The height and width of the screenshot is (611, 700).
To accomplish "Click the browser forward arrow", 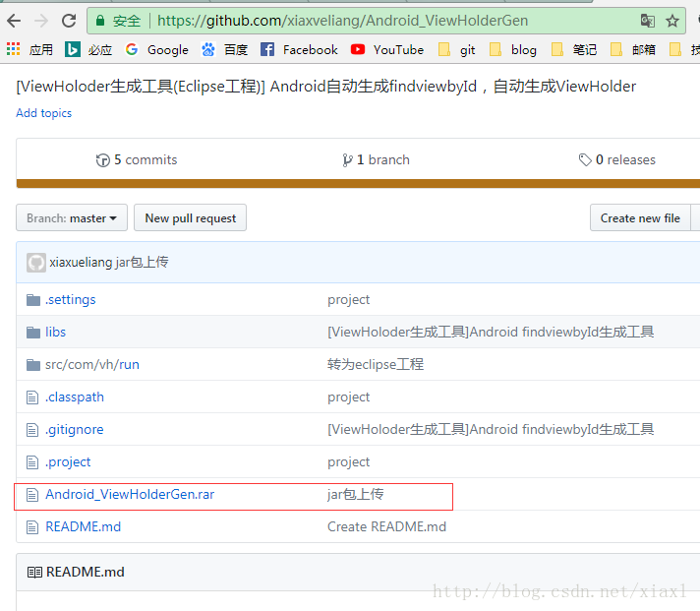I will [x=41, y=21].
